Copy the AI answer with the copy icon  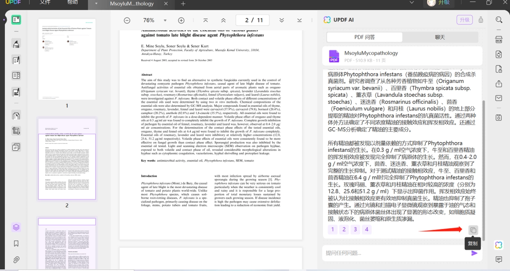(473, 230)
